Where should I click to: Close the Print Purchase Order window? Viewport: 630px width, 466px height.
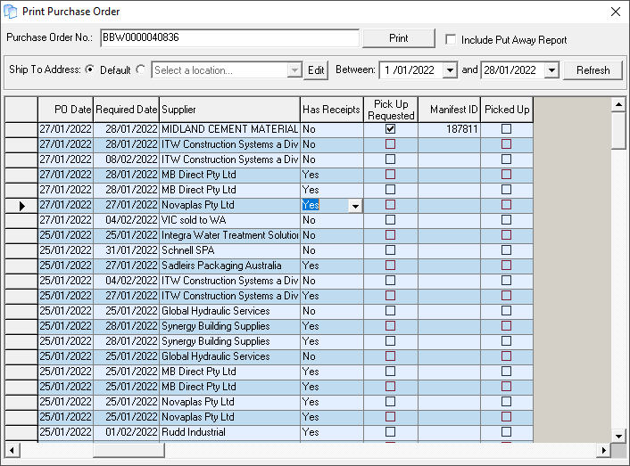coord(616,12)
